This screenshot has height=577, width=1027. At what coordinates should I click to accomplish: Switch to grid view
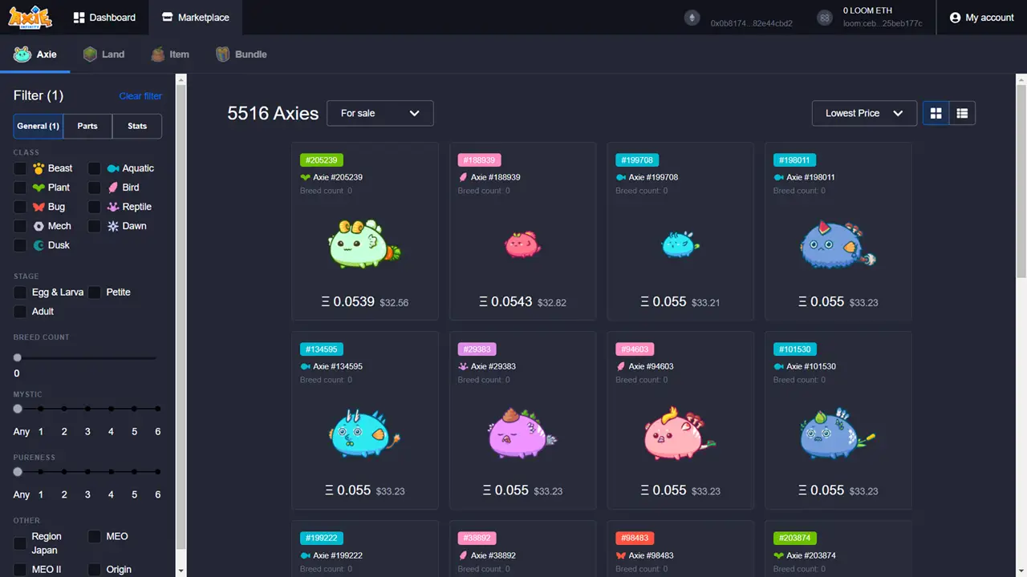[x=936, y=113]
